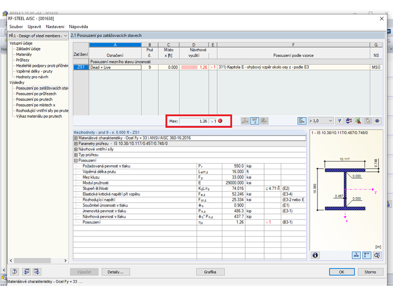Image resolution: width=393 pixels, height=295 pixels.
Task: Click the Grafika button
Action: (x=210, y=272)
